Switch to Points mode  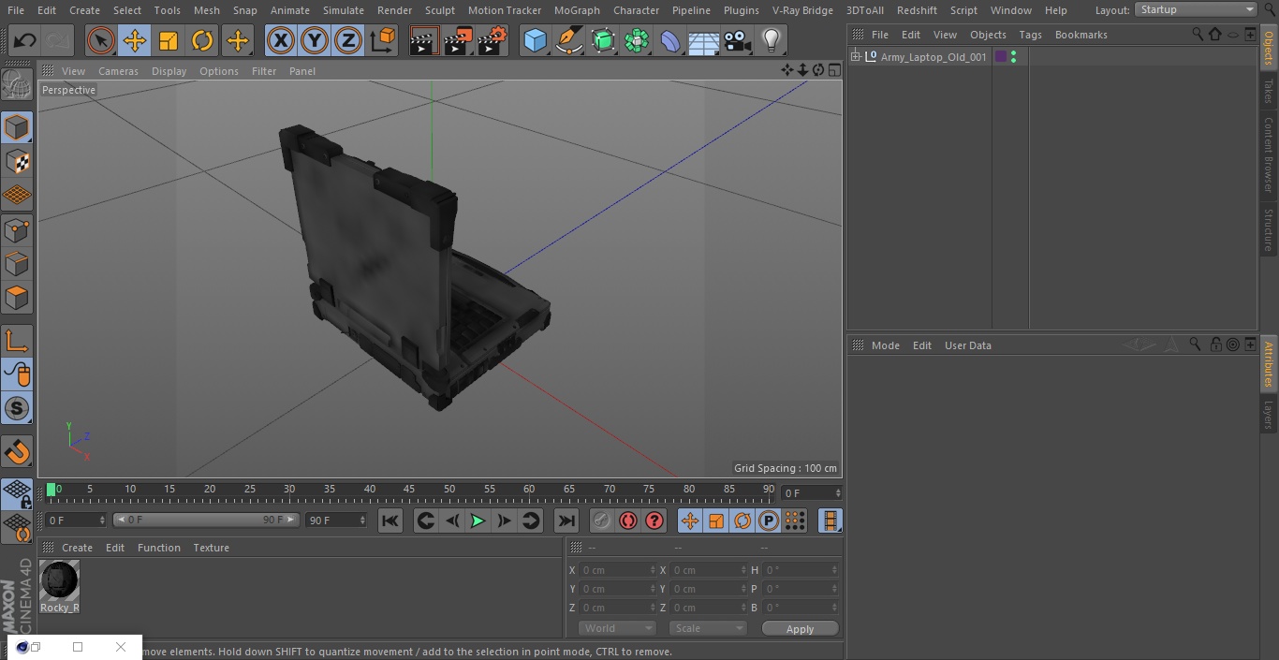click(x=17, y=229)
